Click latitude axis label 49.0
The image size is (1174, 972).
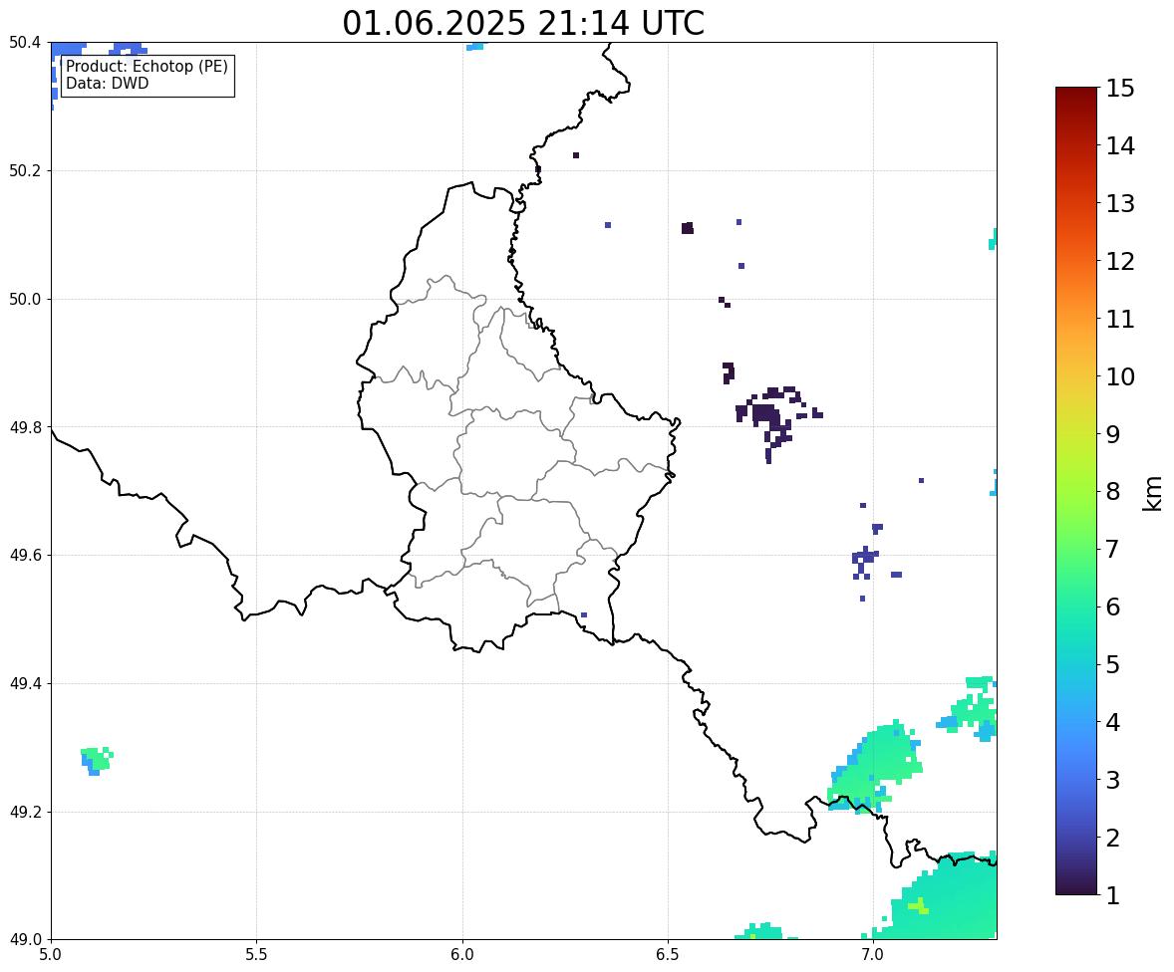(24, 940)
